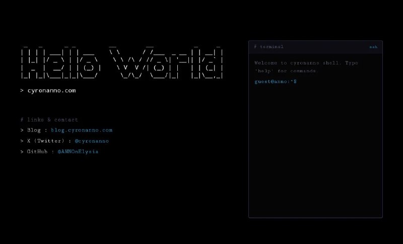403x244 pixels.
Task: Click the '# links & contact' heading
Action: click(x=49, y=119)
